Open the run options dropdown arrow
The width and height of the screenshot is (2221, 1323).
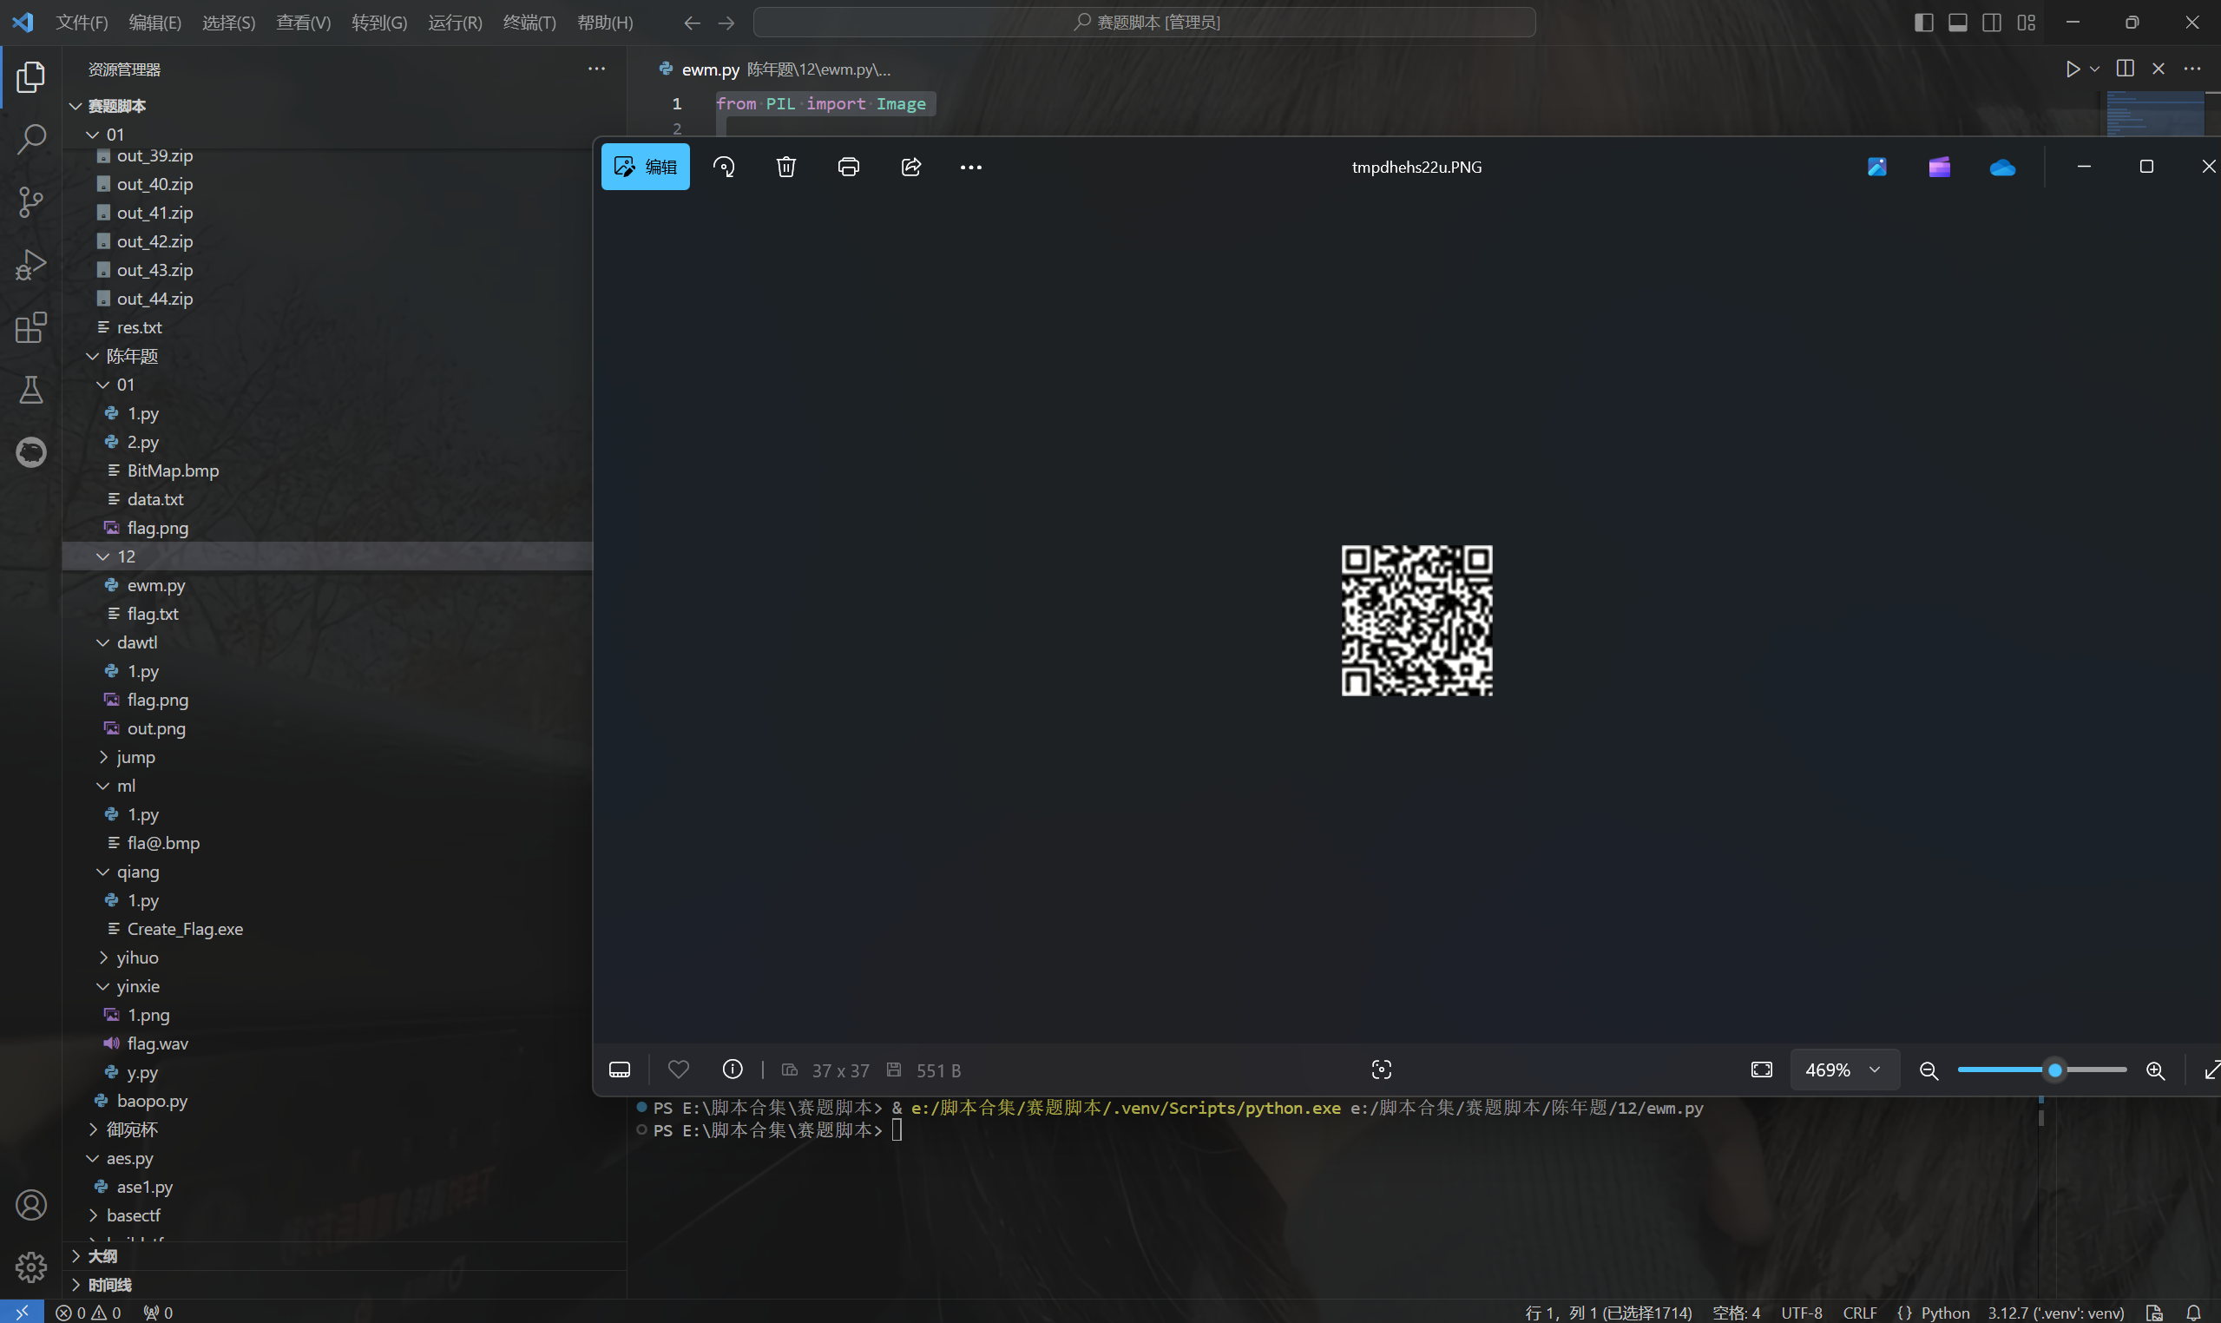(x=2094, y=69)
